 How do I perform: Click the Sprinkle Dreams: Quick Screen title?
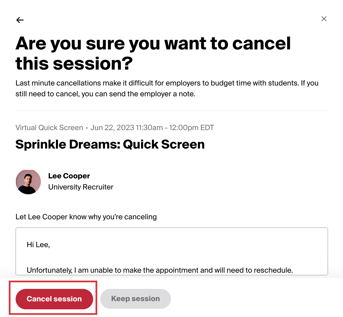point(110,144)
